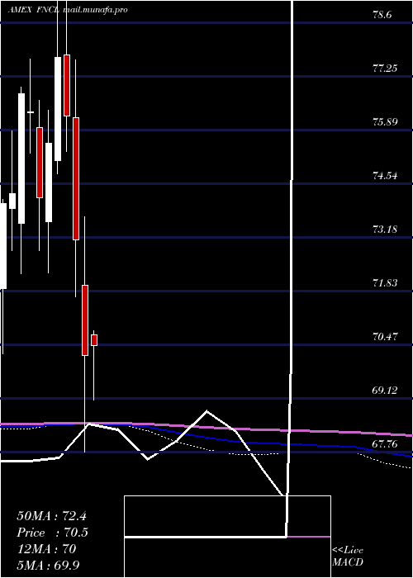Click the <<Live MACD label

pyautogui.click(x=348, y=557)
